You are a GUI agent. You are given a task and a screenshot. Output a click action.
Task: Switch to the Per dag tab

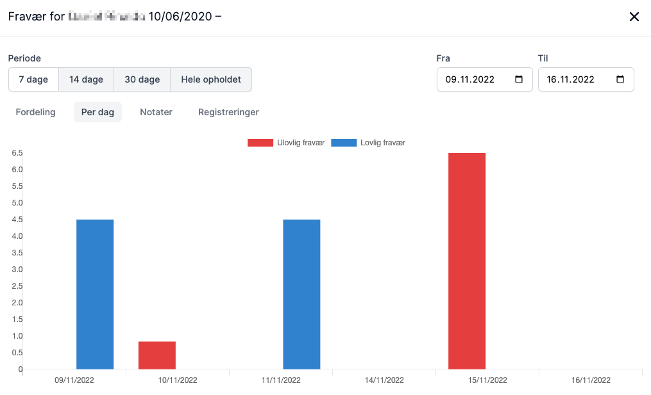(x=97, y=112)
